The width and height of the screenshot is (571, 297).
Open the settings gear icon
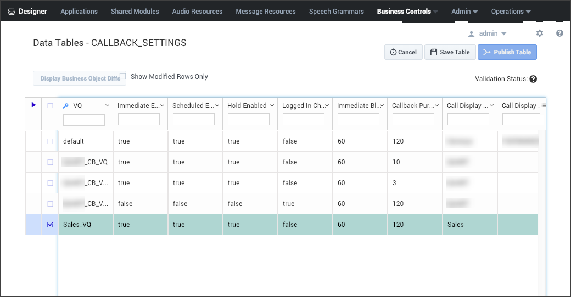(540, 33)
